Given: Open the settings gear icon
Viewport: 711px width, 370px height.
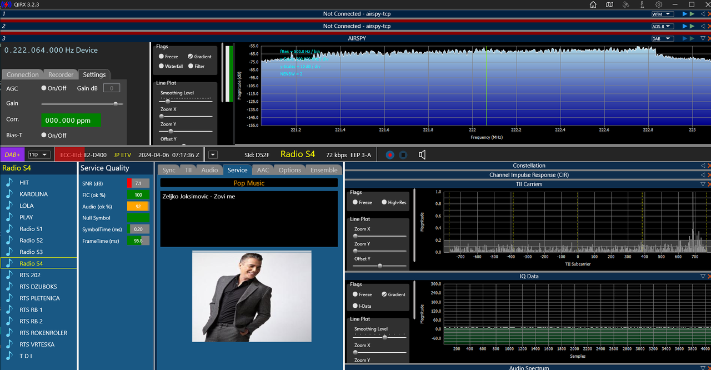Looking at the screenshot, I should coord(659,4).
